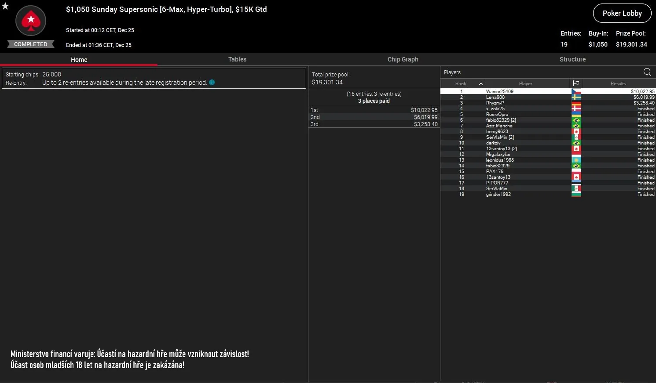Click the PokerStars spade logo
This screenshot has height=383, width=656.
coord(30,21)
